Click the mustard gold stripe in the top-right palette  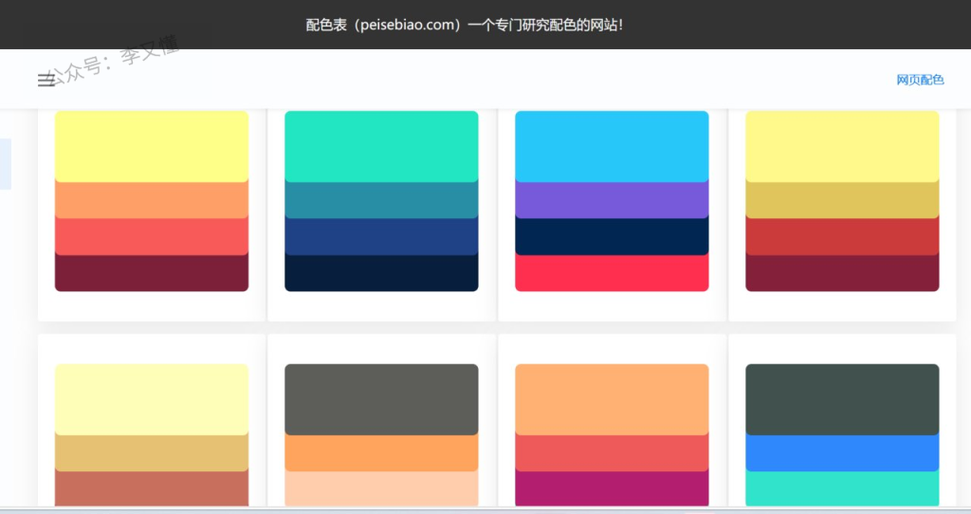click(x=842, y=200)
